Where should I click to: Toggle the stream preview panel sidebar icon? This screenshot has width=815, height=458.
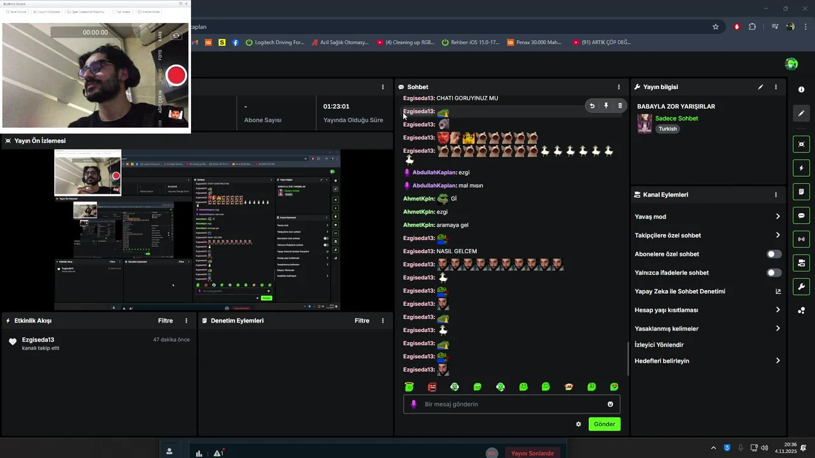tap(802, 144)
